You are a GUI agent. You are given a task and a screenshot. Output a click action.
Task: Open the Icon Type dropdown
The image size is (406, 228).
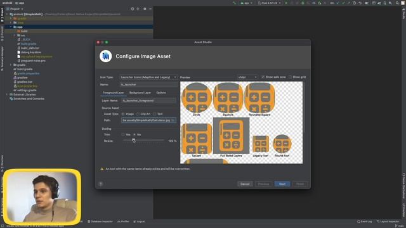tap(148, 77)
